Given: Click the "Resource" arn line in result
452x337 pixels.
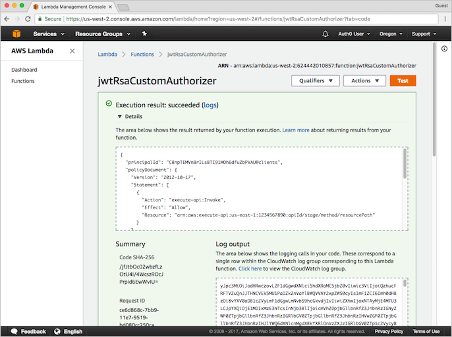Looking at the screenshot, I should pyautogui.click(x=258, y=215).
